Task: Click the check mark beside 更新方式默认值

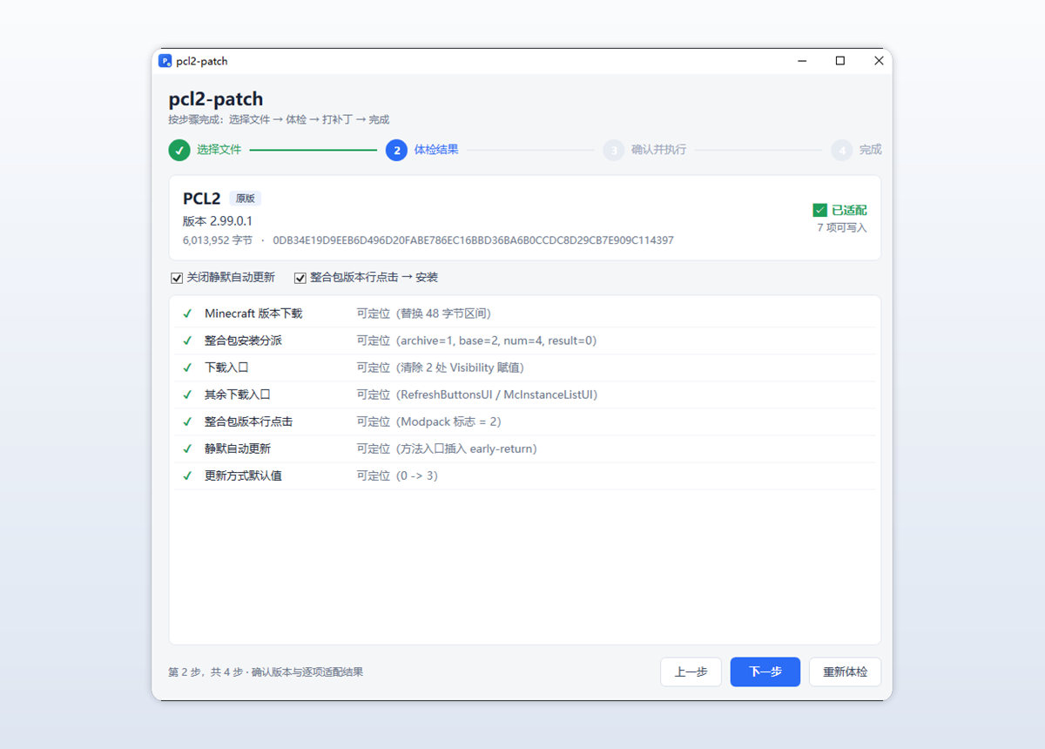Action: (x=187, y=476)
